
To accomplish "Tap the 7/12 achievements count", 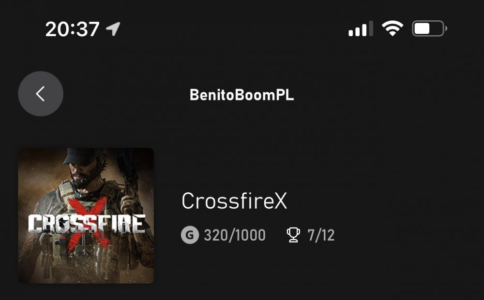I will [x=321, y=235].
